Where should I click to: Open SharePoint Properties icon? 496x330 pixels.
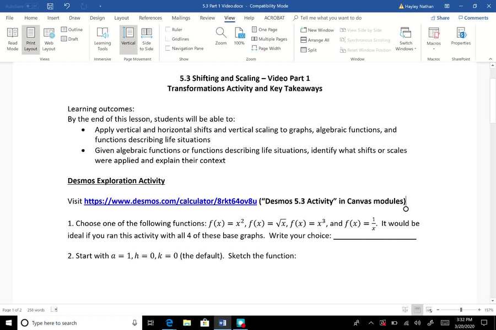(x=461, y=35)
